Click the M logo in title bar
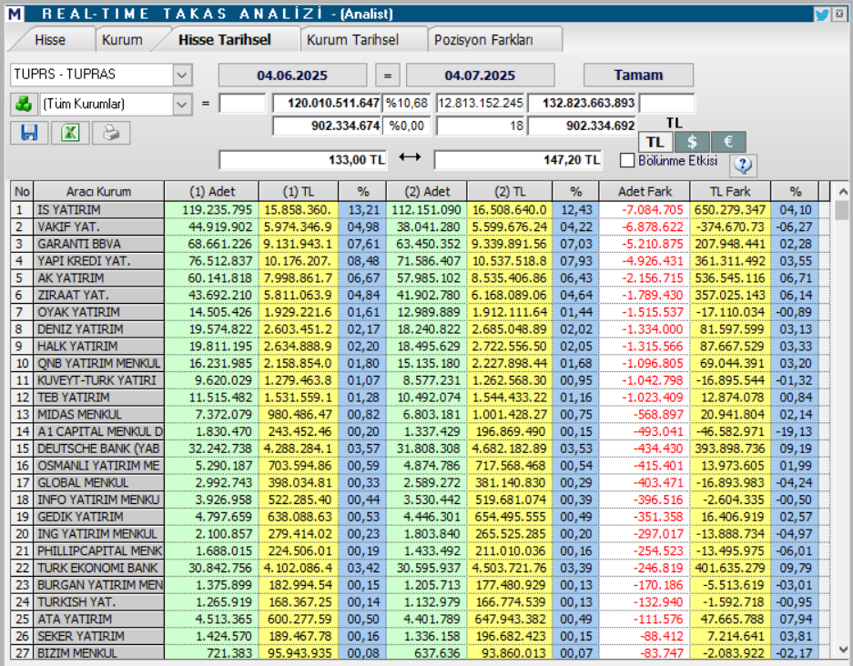 (x=15, y=15)
